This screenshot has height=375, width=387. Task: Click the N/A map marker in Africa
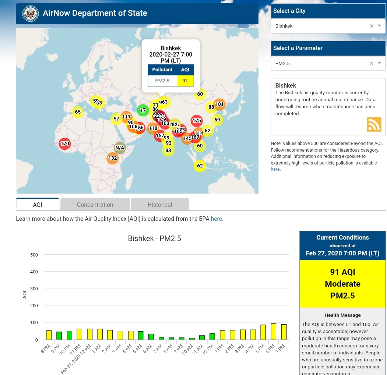click(x=120, y=148)
